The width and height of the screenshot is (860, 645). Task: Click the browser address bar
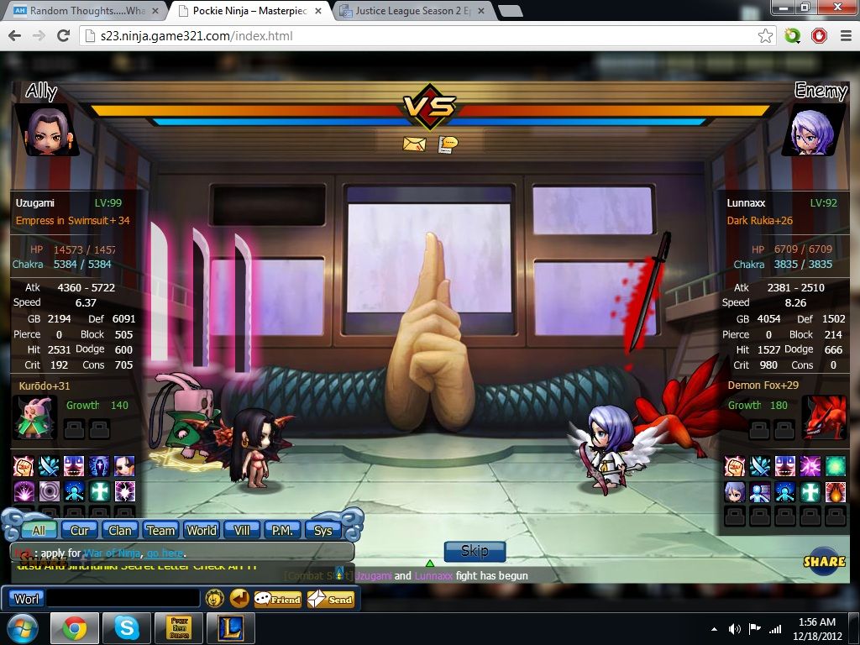click(x=427, y=36)
